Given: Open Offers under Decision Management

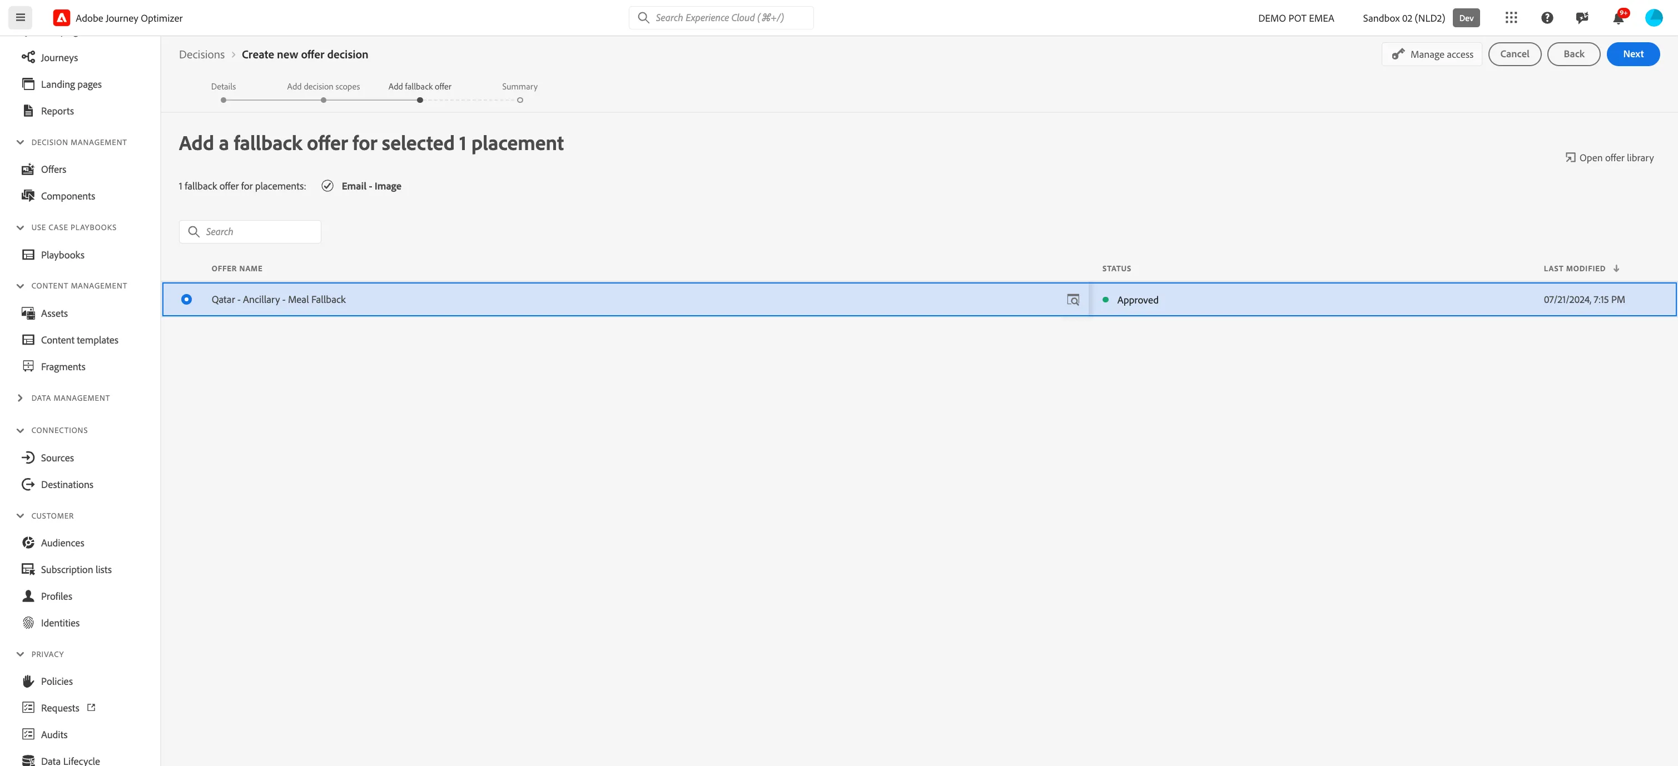Looking at the screenshot, I should [53, 170].
